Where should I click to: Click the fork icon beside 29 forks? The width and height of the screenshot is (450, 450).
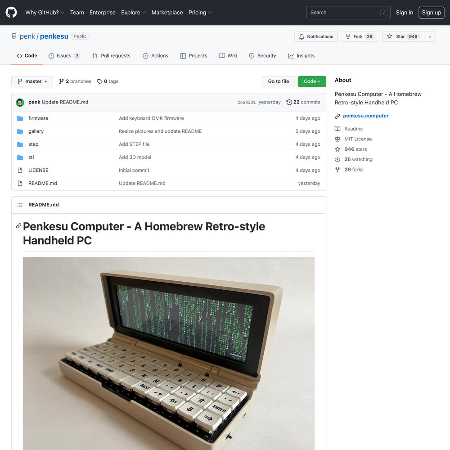point(337,170)
